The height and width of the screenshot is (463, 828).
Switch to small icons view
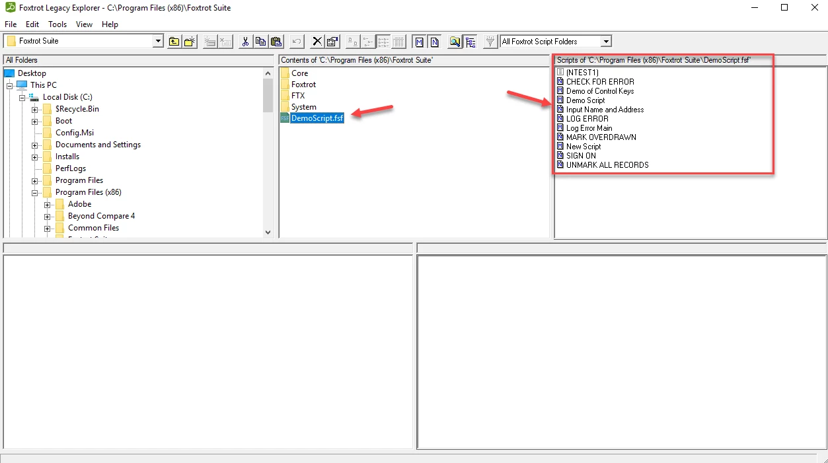[x=368, y=41]
